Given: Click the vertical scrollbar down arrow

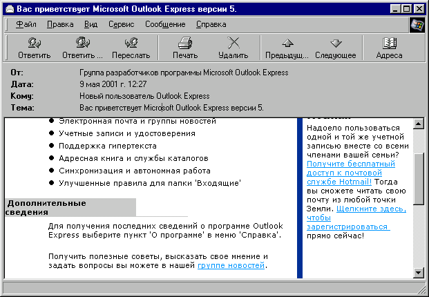Looking at the screenshot, I should pyautogui.click(x=419, y=272).
